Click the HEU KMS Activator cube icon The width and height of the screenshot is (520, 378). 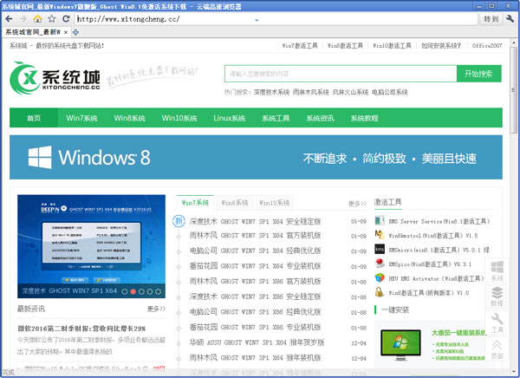click(380, 277)
